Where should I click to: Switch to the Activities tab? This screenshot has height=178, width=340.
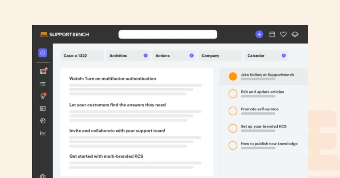(128, 56)
